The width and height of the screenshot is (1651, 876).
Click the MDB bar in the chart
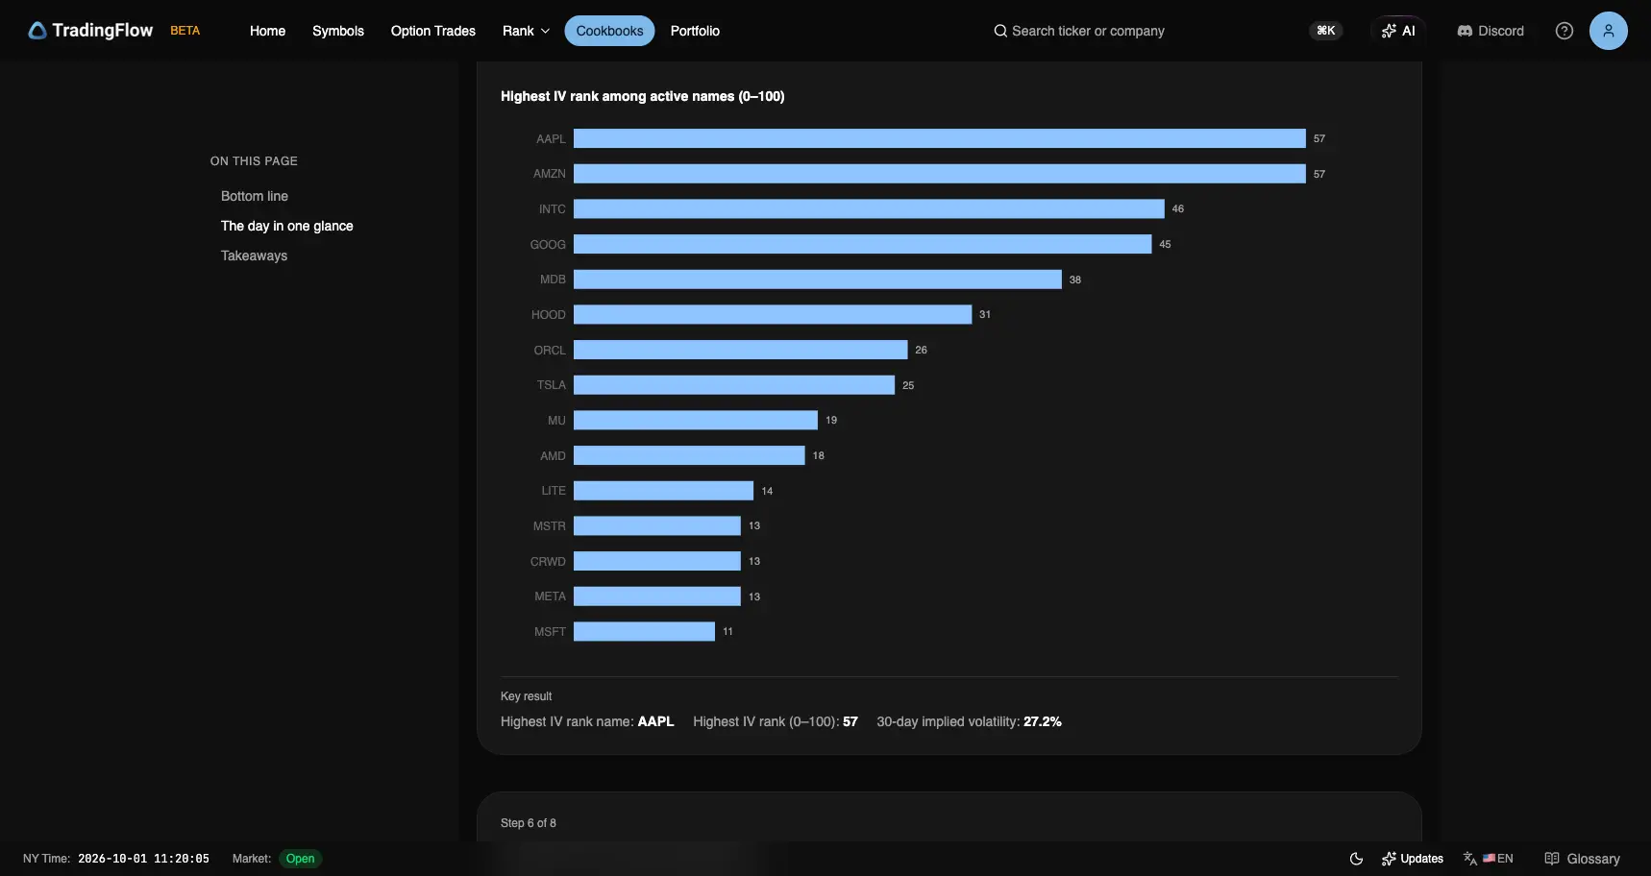[818, 280]
